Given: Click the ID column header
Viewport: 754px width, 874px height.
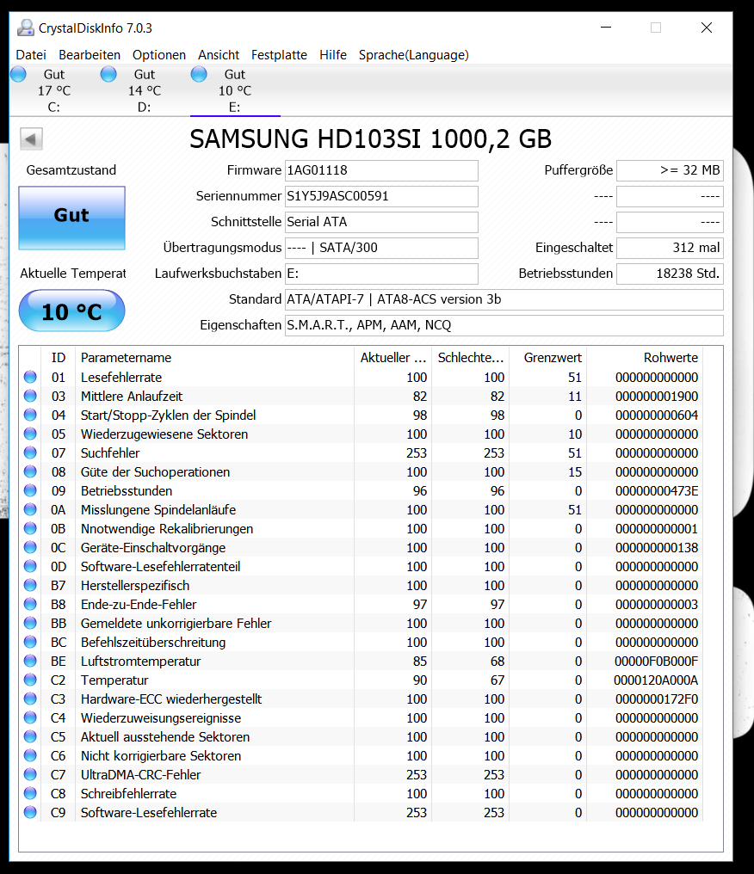Looking at the screenshot, I should [59, 357].
